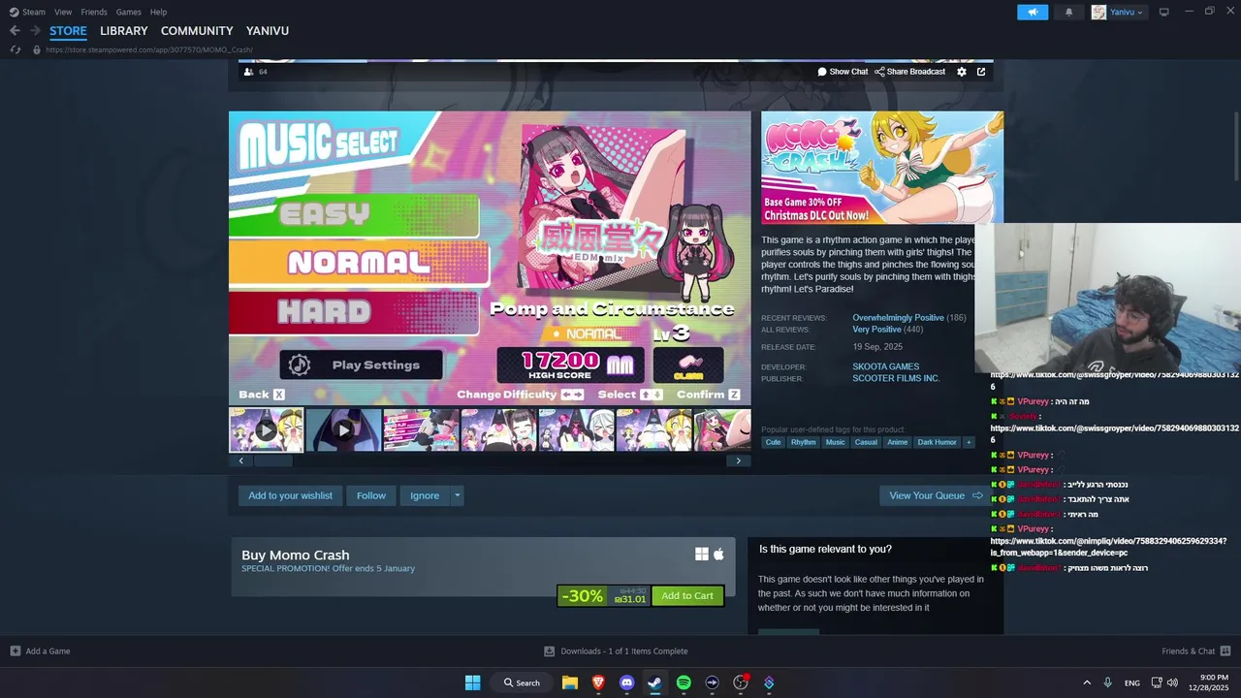Image resolution: width=1241 pixels, height=698 pixels.
Task: Click Show Chat on the broadcast
Action: [843, 72]
